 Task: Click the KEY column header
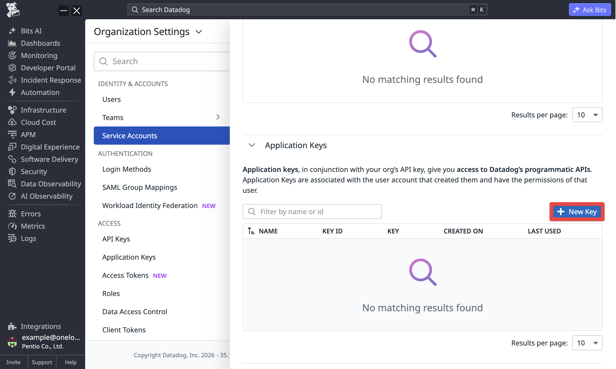point(393,231)
